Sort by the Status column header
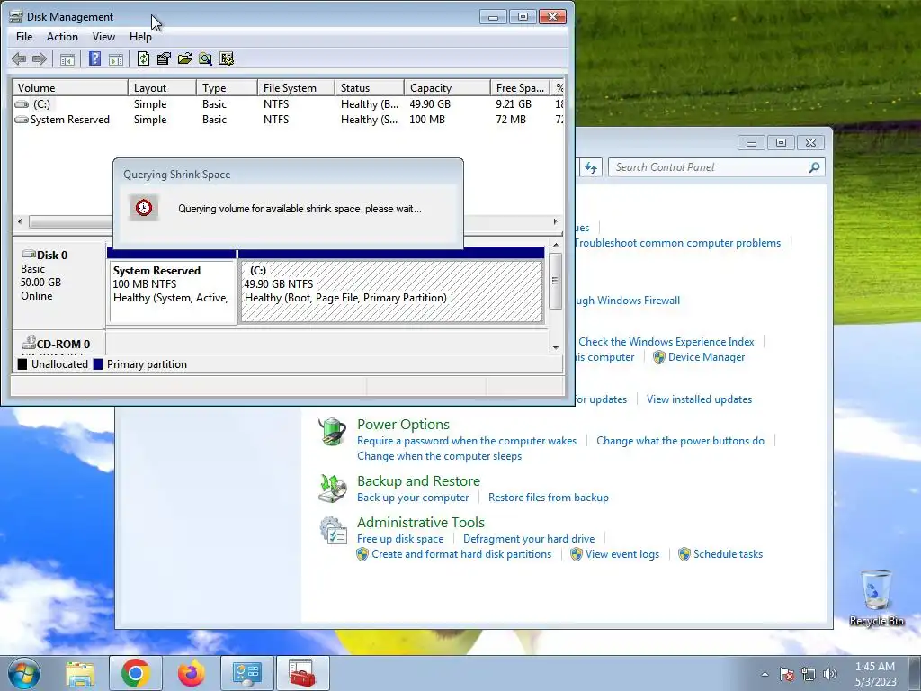The image size is (921, 691). pyautogui.click(x=370, y=87)
